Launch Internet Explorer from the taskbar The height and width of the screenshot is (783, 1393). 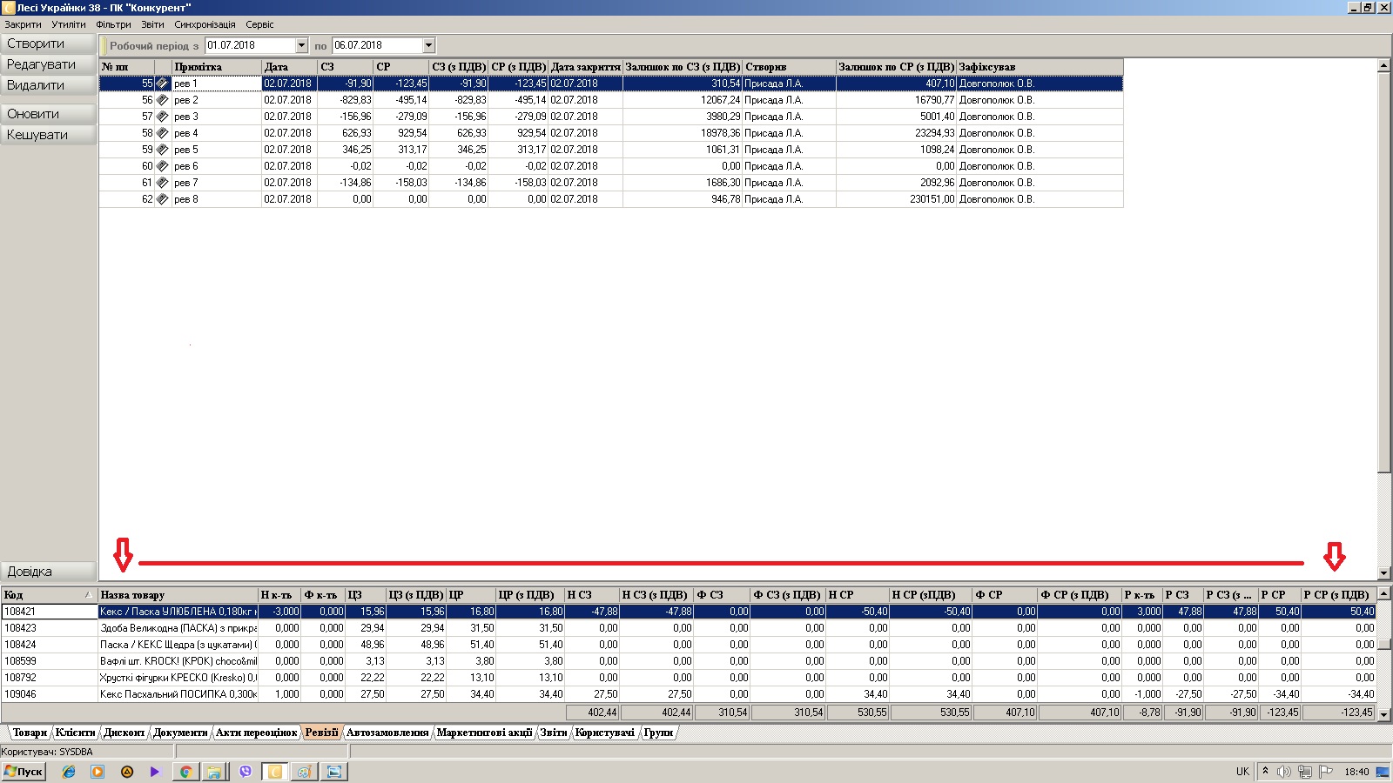69,772
